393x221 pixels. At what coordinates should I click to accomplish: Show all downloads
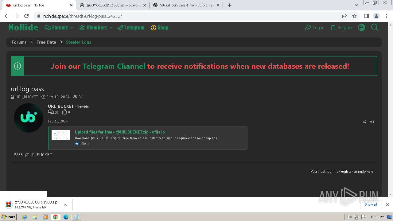371,204
